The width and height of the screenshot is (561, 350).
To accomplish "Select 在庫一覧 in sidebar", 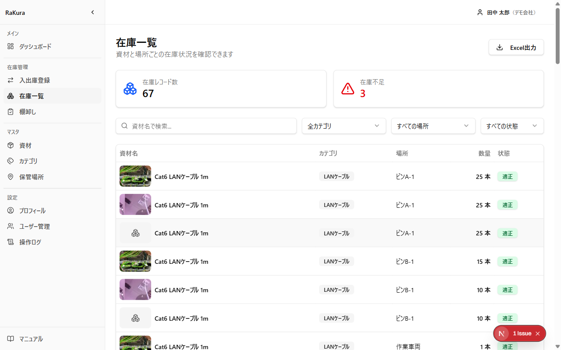I will click(x=53, y=96).
